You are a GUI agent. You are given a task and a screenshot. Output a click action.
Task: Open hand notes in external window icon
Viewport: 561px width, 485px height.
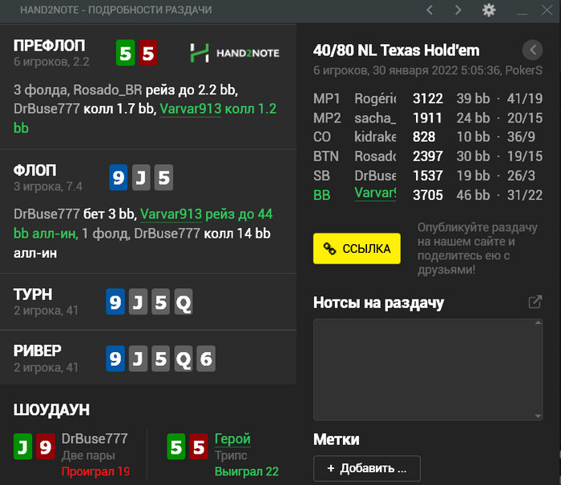point(535,302)
